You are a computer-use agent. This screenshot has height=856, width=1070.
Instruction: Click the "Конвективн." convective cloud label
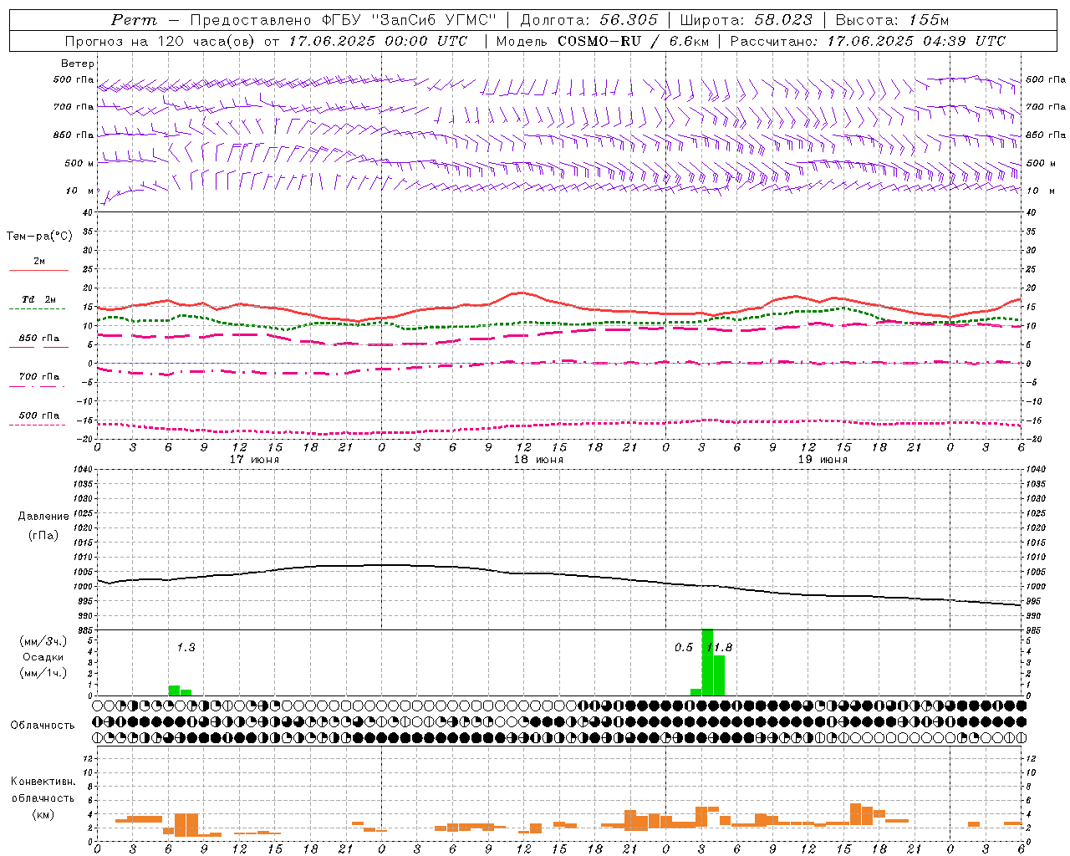tap(43, 782)
